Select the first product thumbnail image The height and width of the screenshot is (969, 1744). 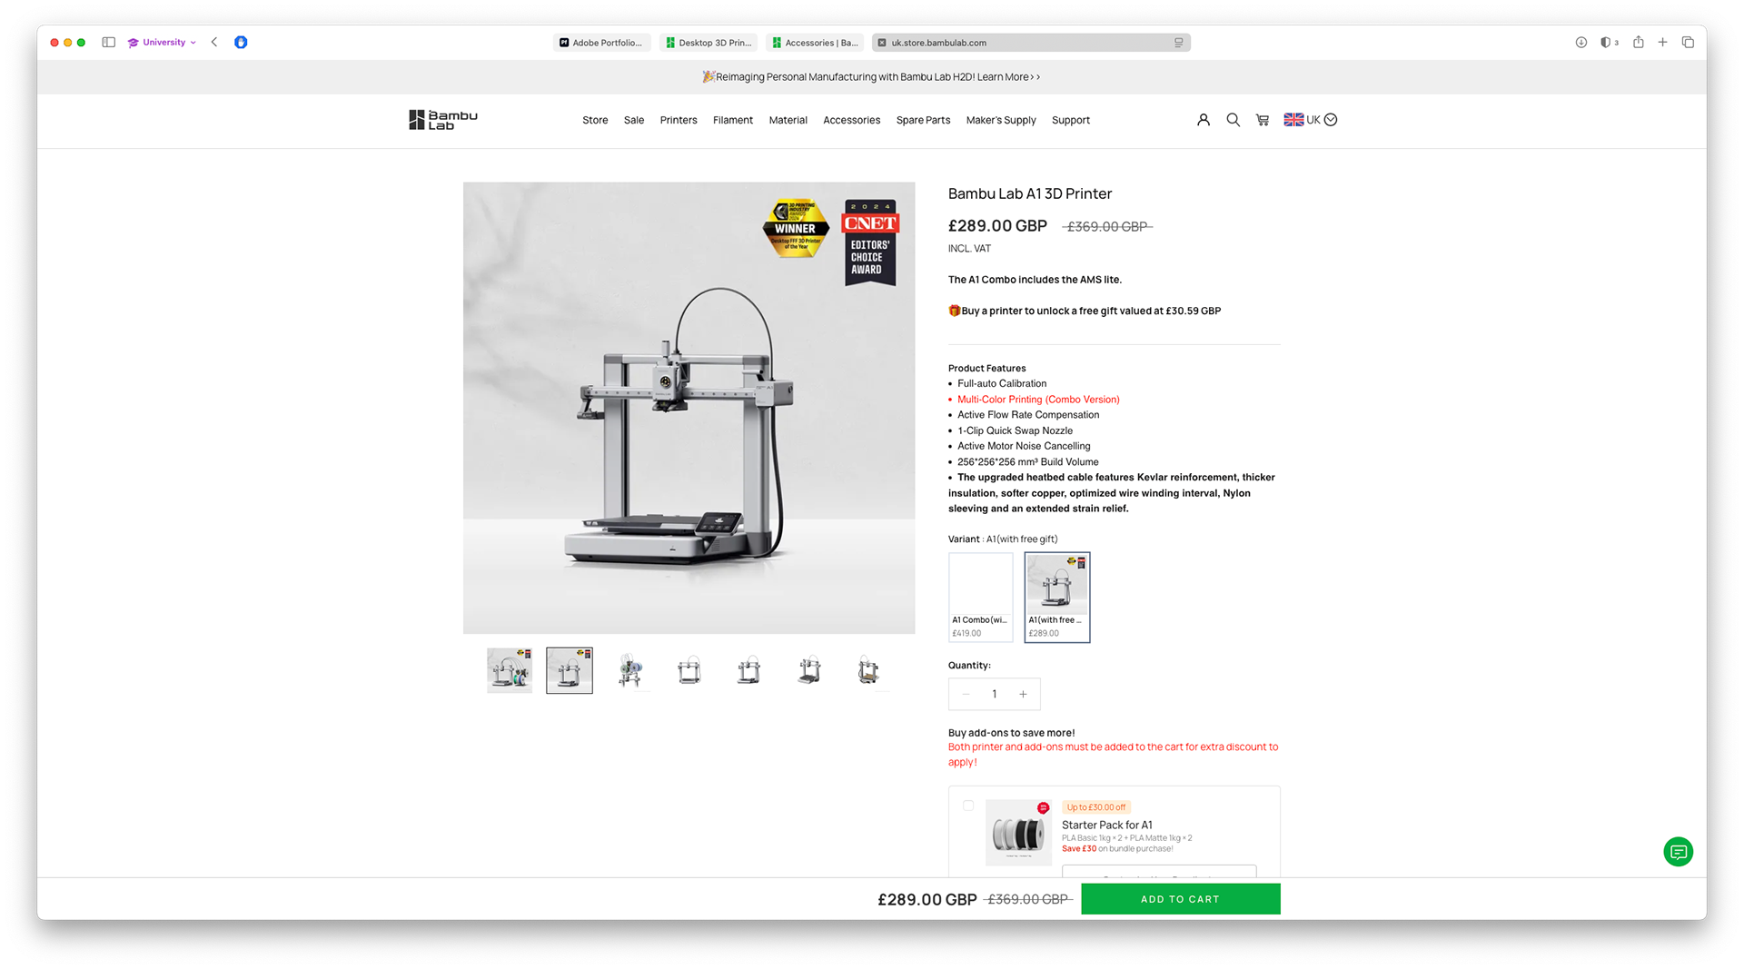[x=510, y=670]
